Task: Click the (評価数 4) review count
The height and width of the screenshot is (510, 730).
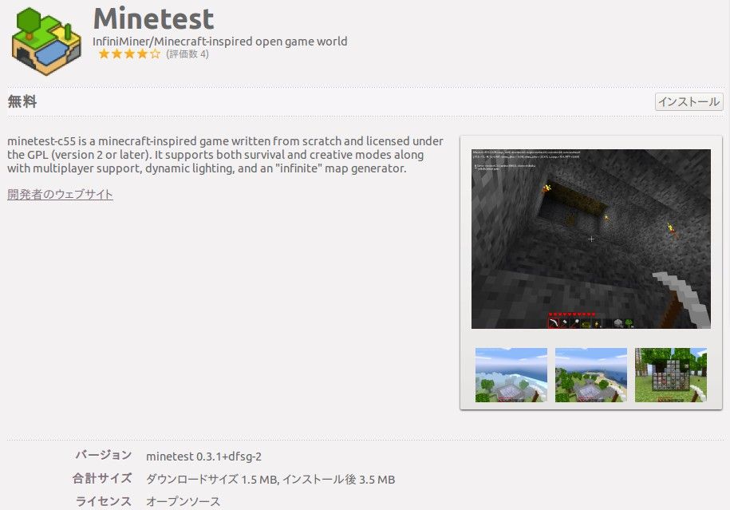Action: [187, 54]
